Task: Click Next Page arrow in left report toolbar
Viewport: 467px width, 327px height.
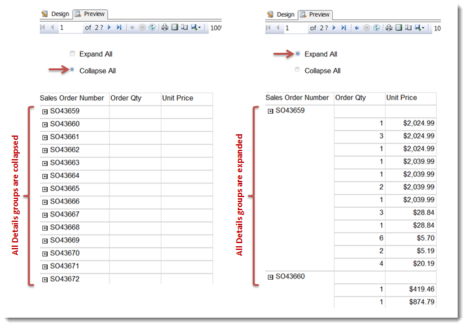Action: pos(110,28)
